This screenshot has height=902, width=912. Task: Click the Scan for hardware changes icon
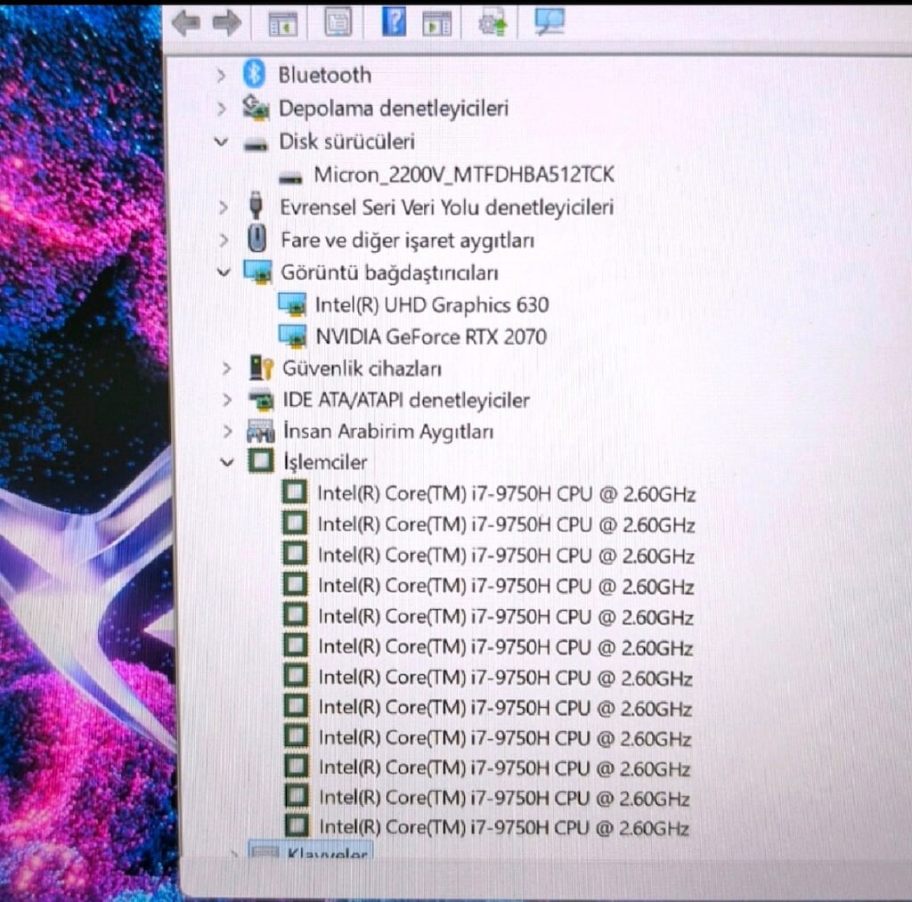pyautogui.click(x=549, y=22)
